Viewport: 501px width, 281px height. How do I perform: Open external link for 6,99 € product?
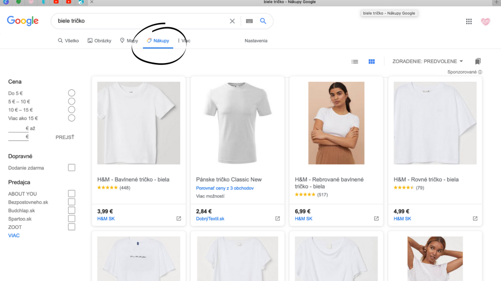(376, 219)
